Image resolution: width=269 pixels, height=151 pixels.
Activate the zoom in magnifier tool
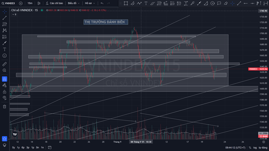click(5, 70)
